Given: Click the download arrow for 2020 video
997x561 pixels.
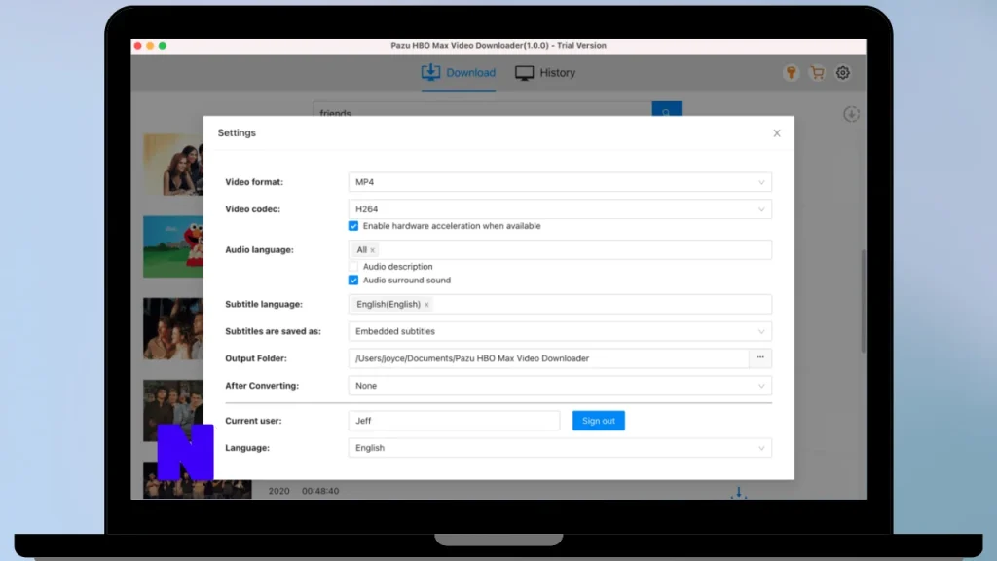Looking at the screenshot, I should pos(738,492).
